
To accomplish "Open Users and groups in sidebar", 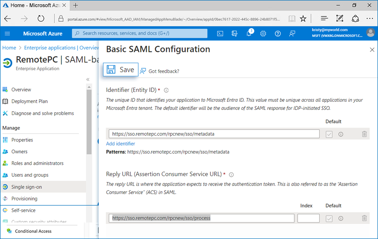I will (30, 175).
